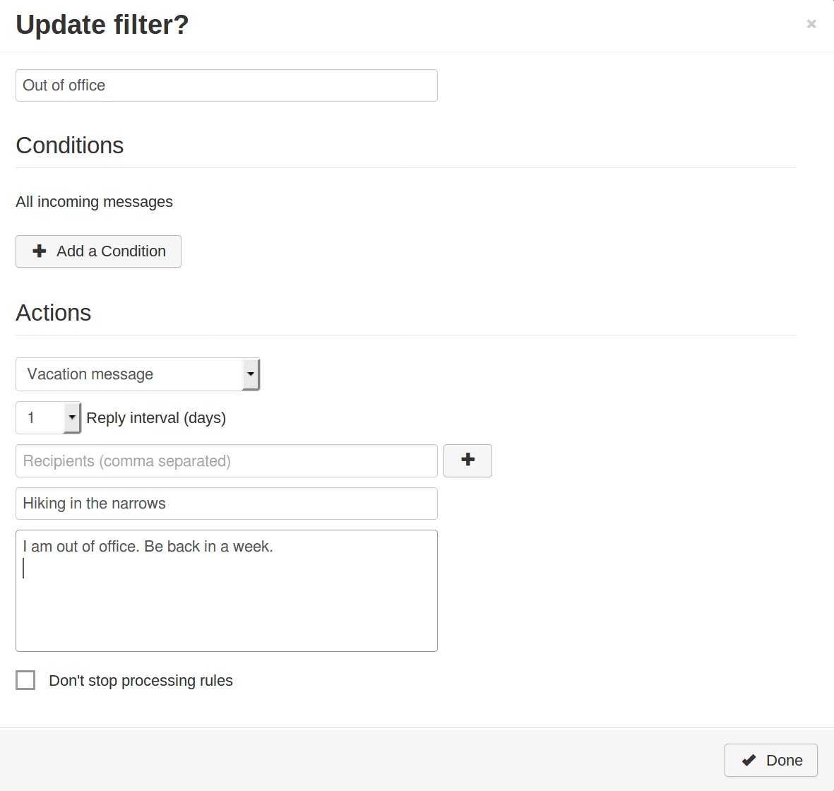Select the Conditions section heading
Viewport: 834px width, 791px height.
click(69, 145)
